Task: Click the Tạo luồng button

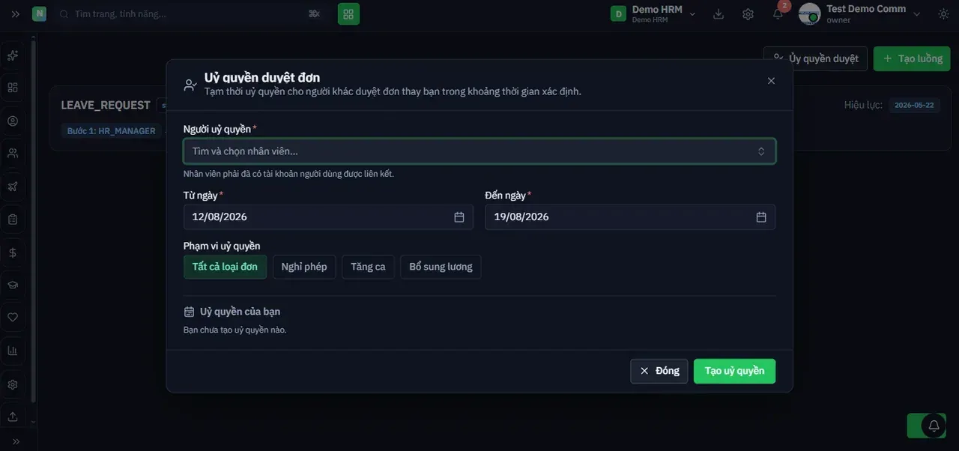Action: (912, 58)
